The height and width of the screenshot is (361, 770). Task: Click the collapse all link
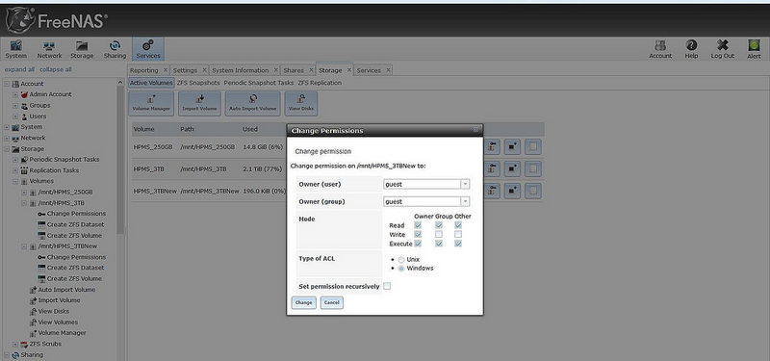56,69
